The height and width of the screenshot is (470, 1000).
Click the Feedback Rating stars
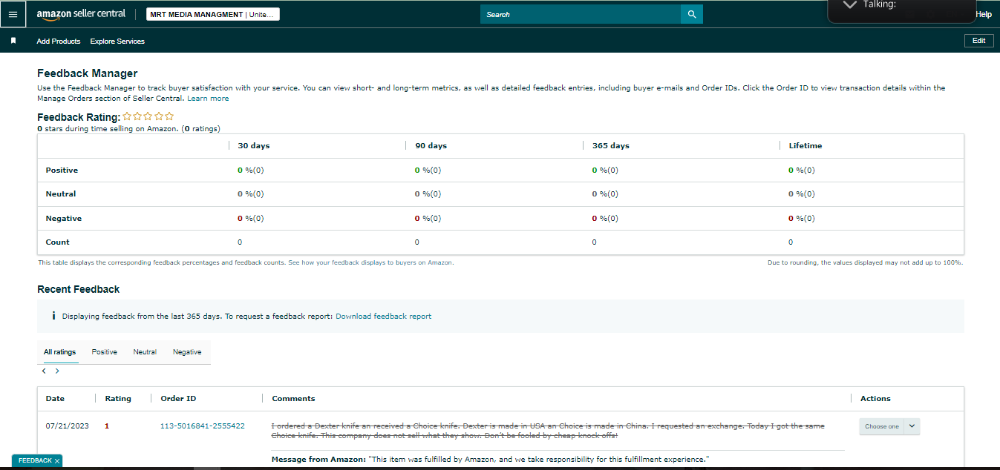(x=148, y=116)
